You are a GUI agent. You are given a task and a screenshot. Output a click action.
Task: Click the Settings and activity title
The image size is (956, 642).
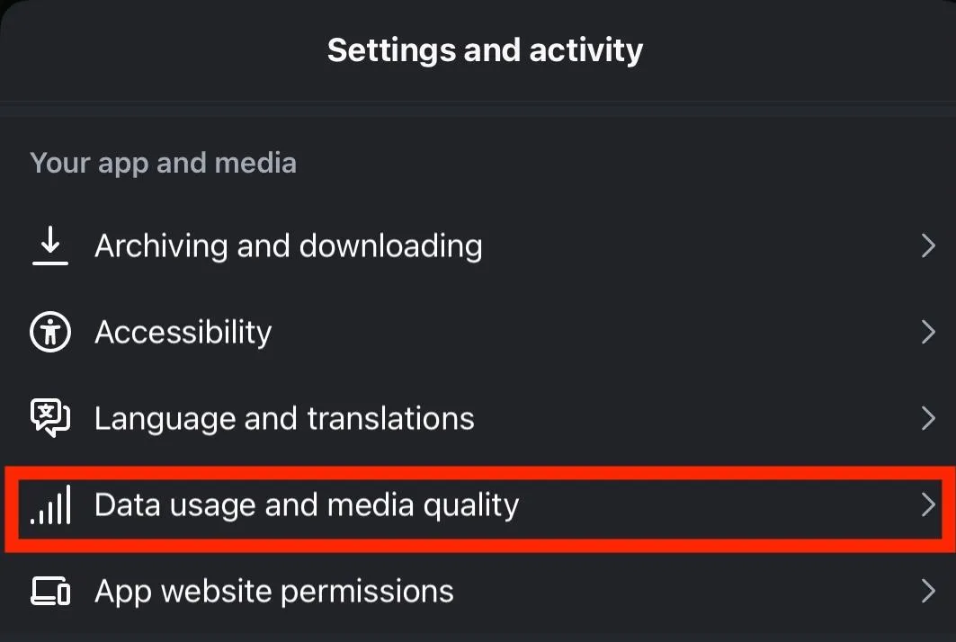[x=485, y=50]
